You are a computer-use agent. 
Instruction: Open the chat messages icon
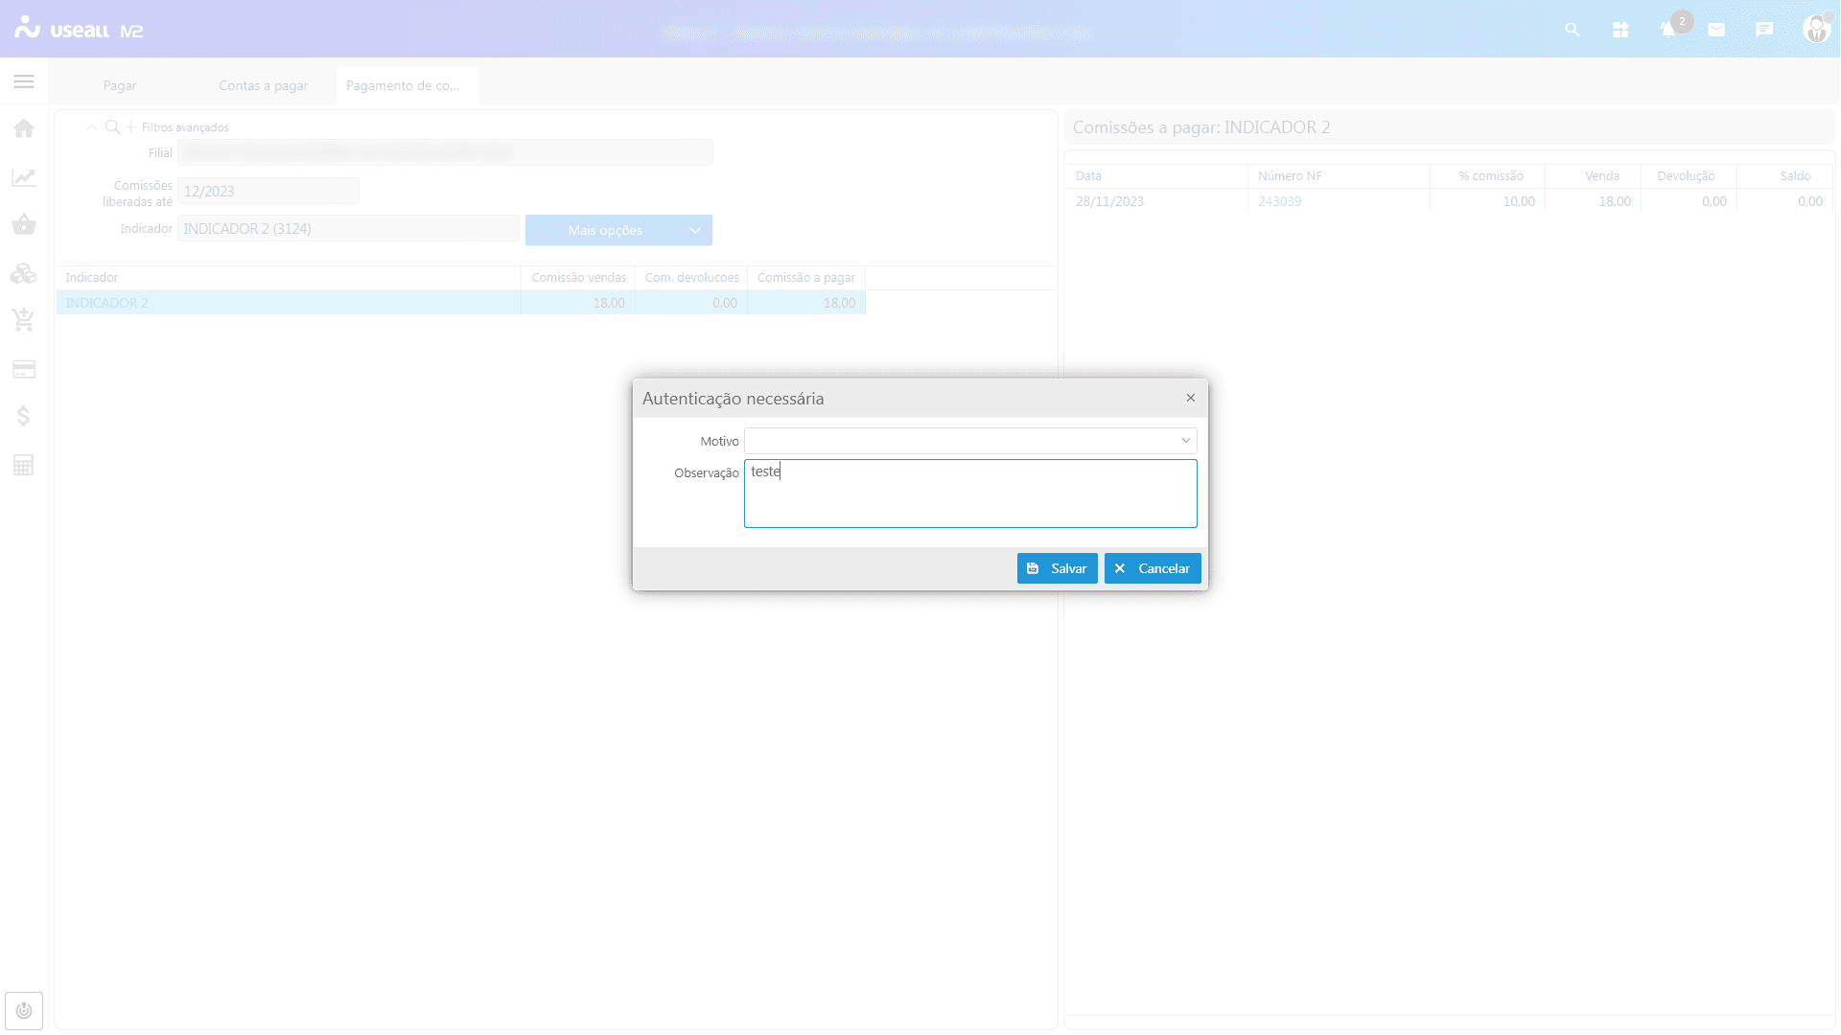pyautogui.click(x=1764, y=30)
